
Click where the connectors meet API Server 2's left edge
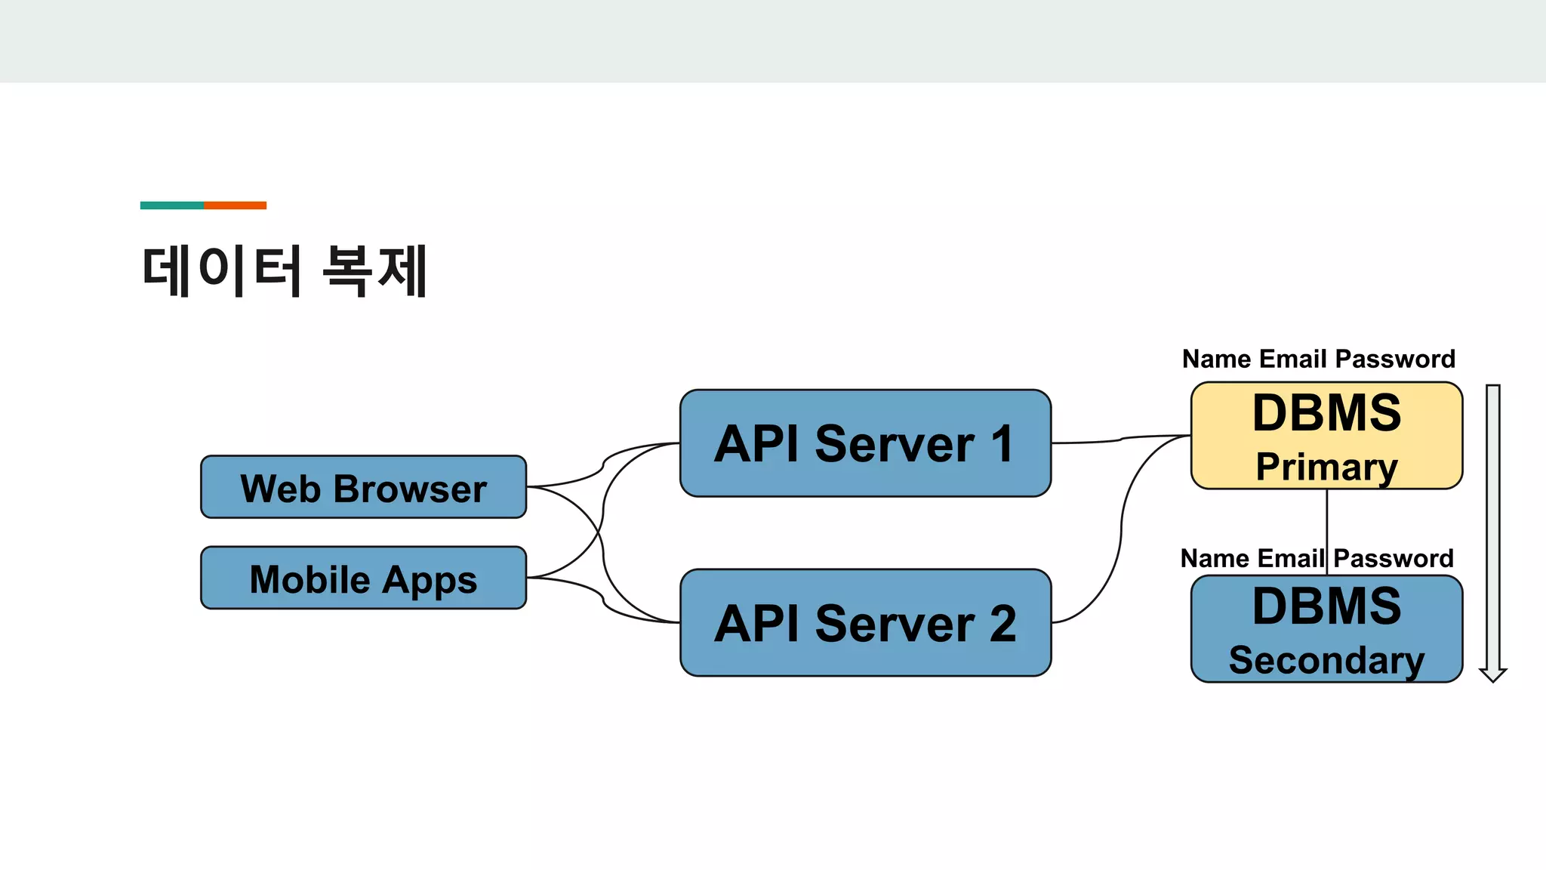(x=678, y=622)
